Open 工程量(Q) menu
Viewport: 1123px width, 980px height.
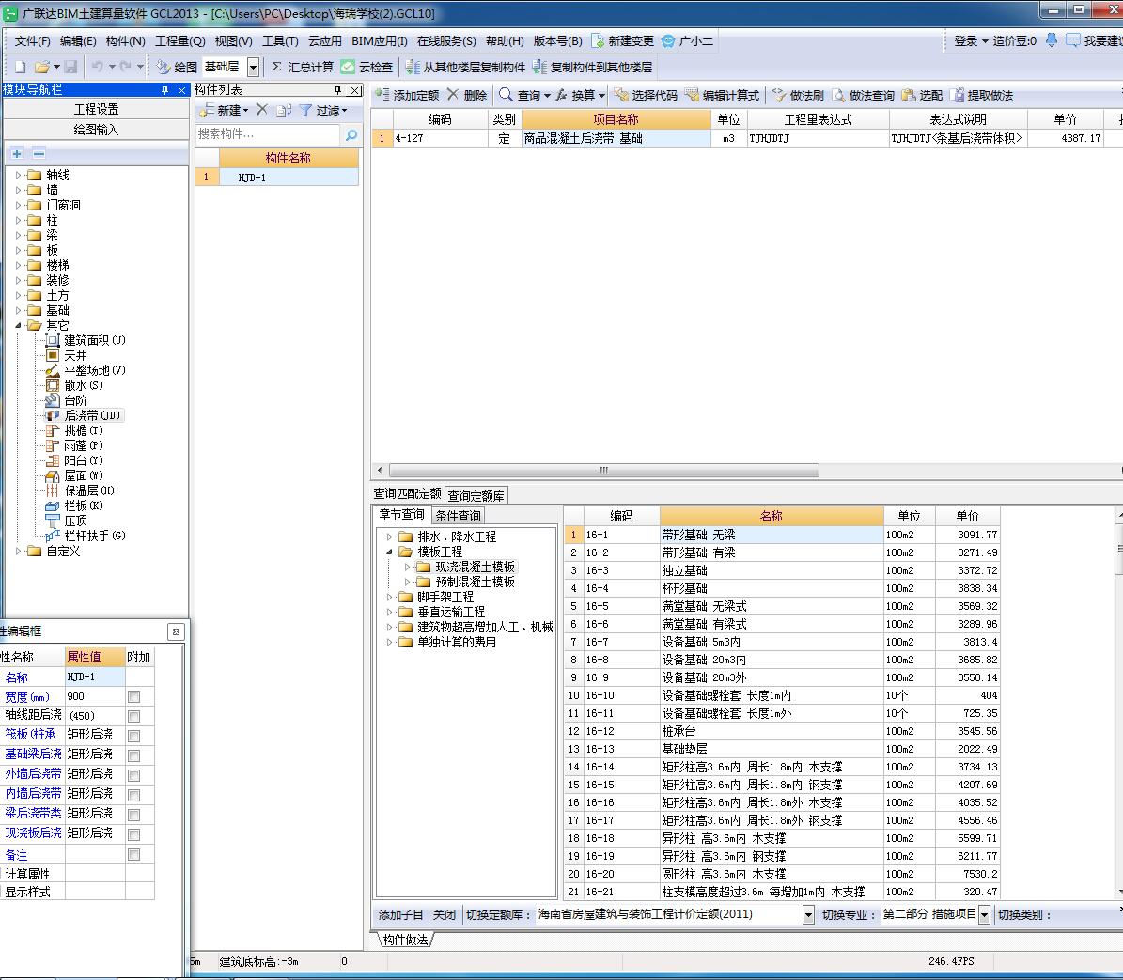coord(179,40)
